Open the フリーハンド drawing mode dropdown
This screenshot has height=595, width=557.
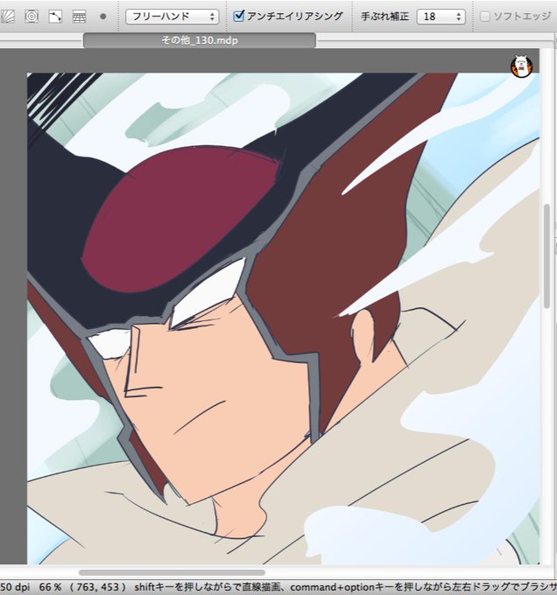pos(173,17)
